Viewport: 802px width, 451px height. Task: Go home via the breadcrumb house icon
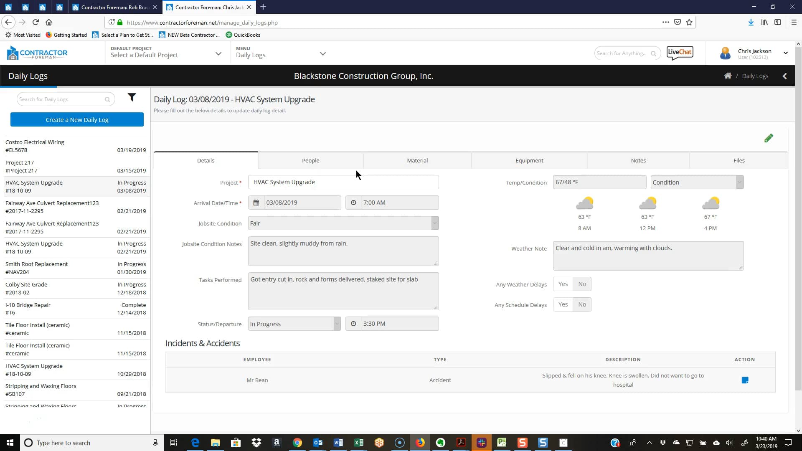pos(728,76)
